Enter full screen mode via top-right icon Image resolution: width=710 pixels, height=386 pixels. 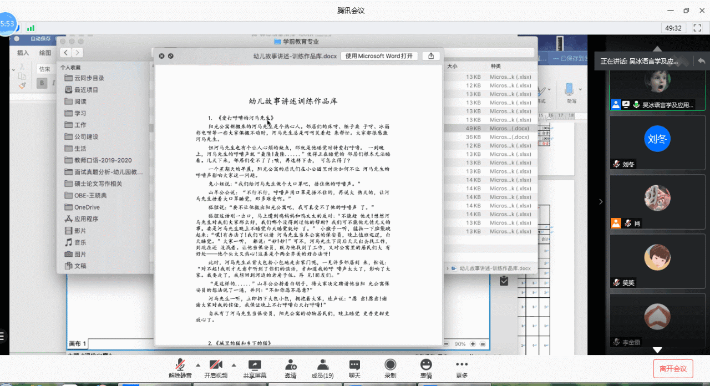[x=696, y=28]
